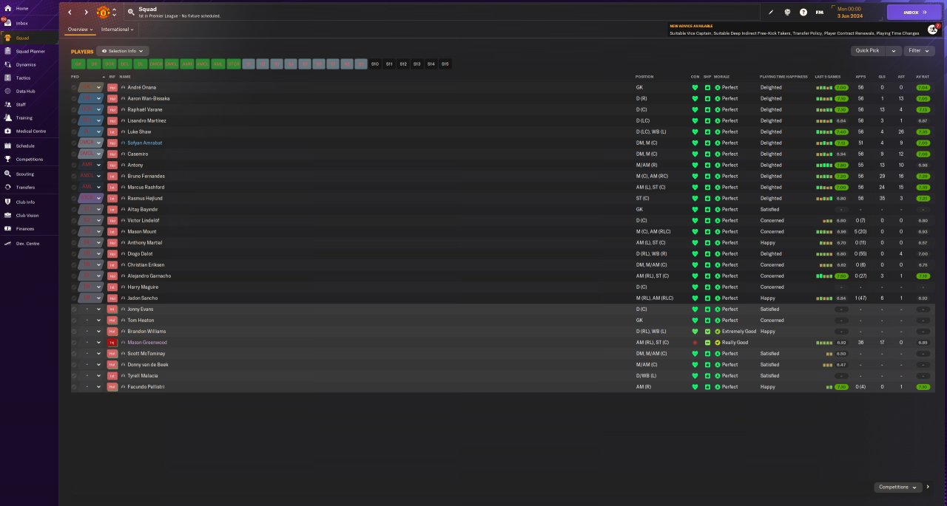The height and width of the screenshot is (506, 947).
Task: Toggle selection circle for Mason Greenwood
Action: coord(74,342)
